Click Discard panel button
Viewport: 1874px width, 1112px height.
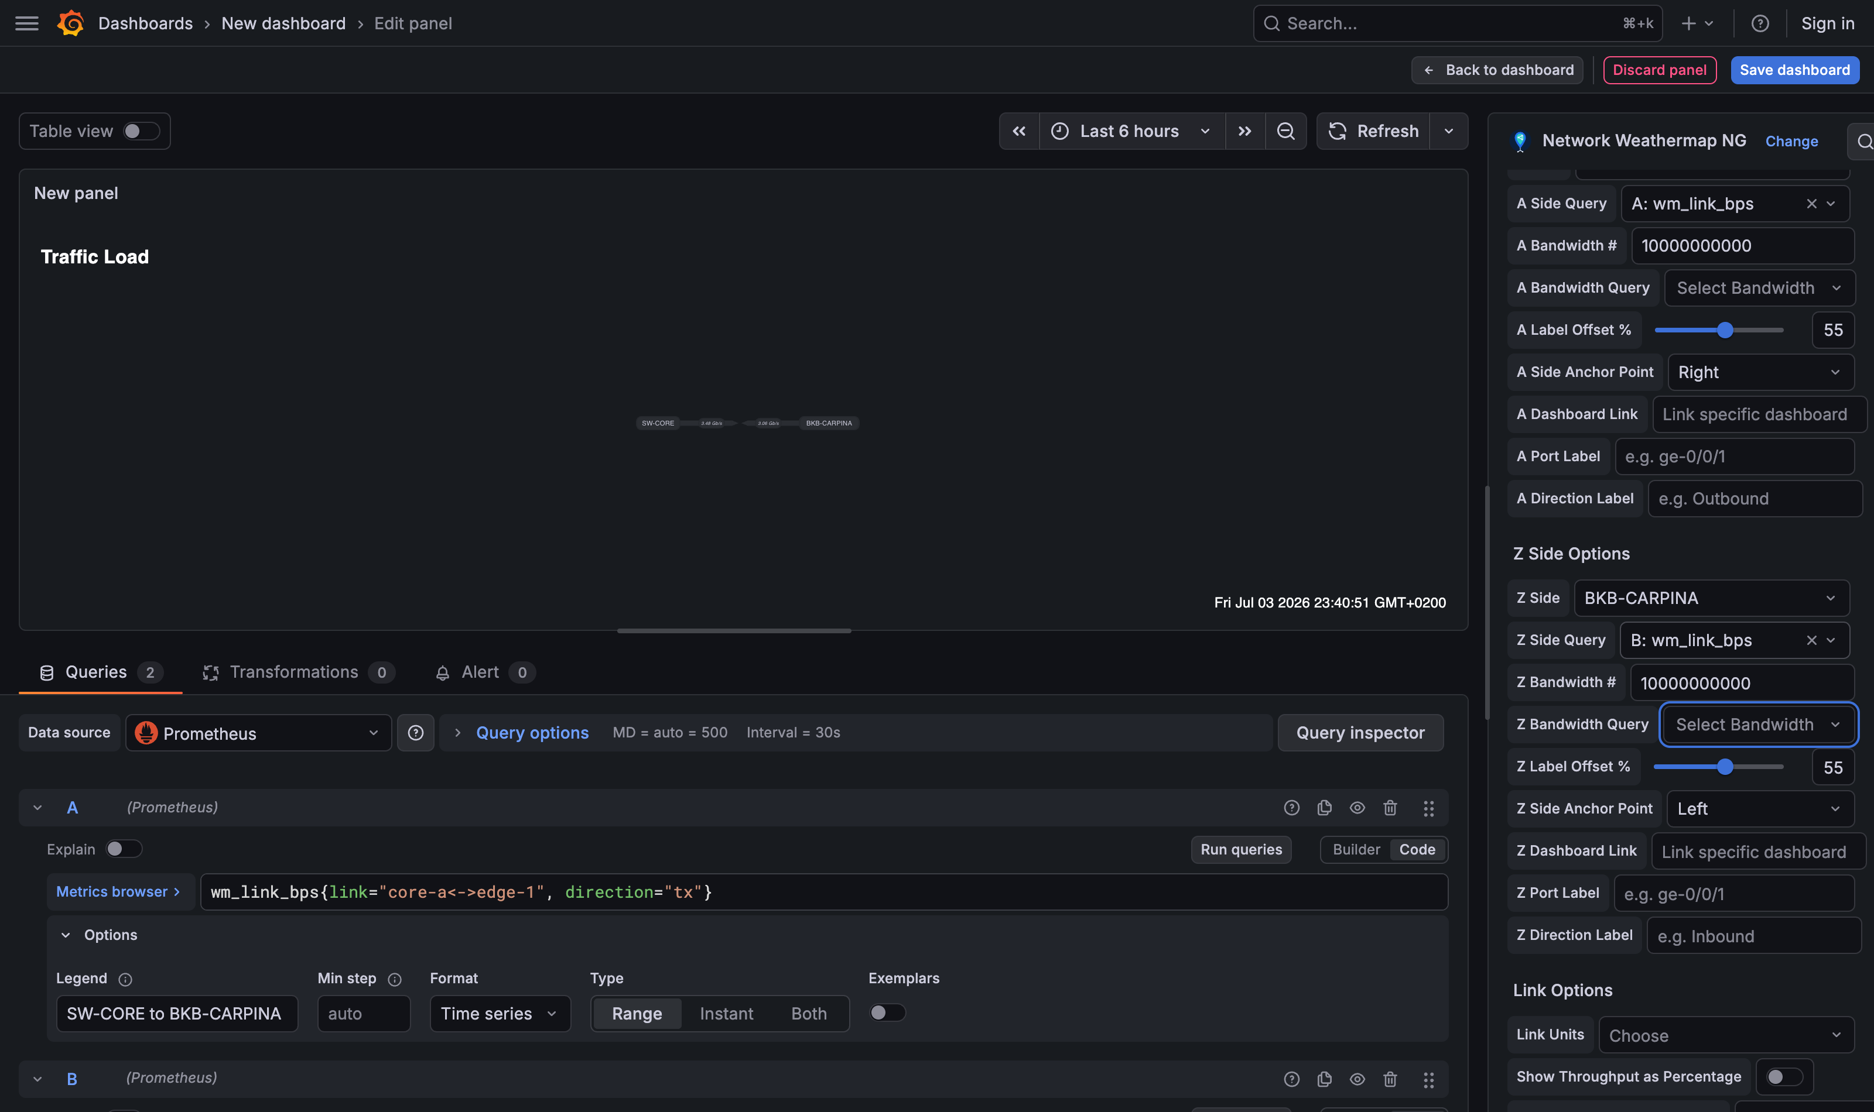pyautogui.click(x=1659, y=70)
